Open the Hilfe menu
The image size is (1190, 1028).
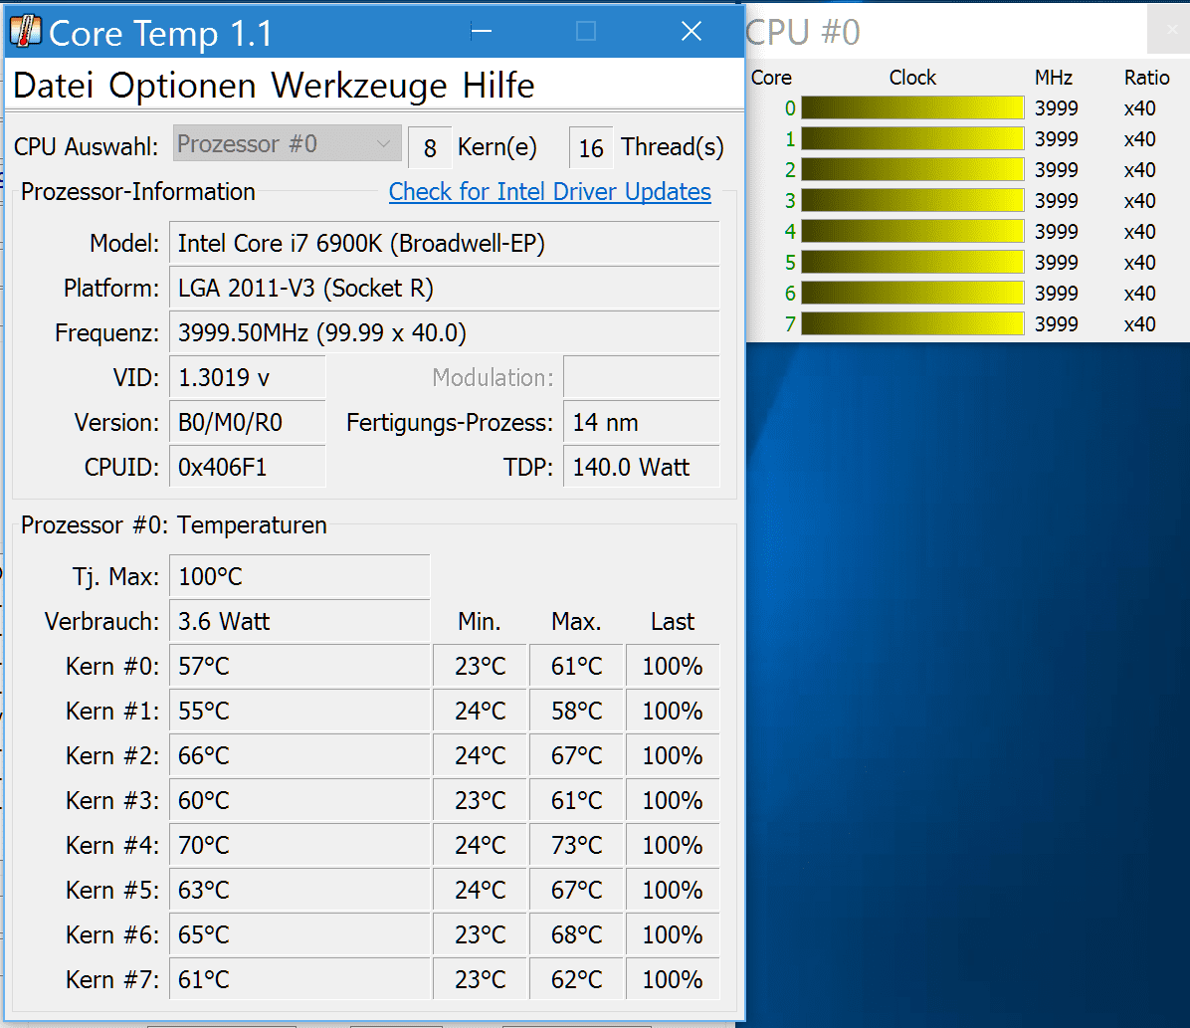498,86
